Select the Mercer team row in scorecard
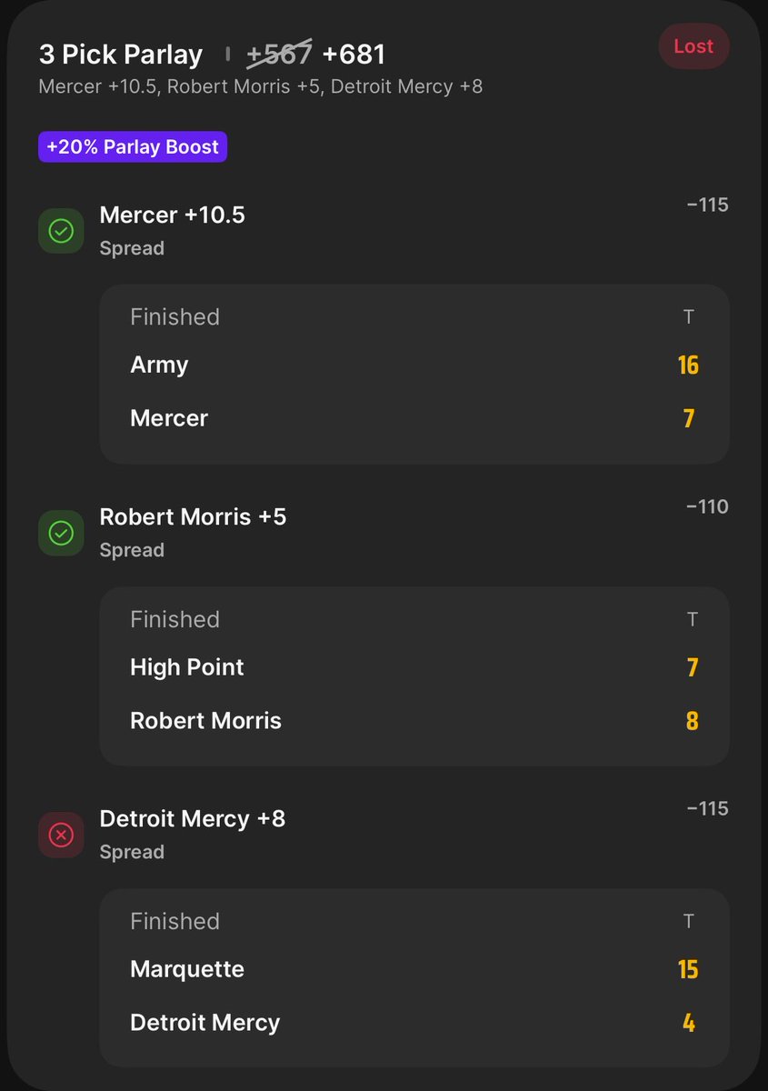This screenshot has height=1091, width=768. (x=414, y=418)
